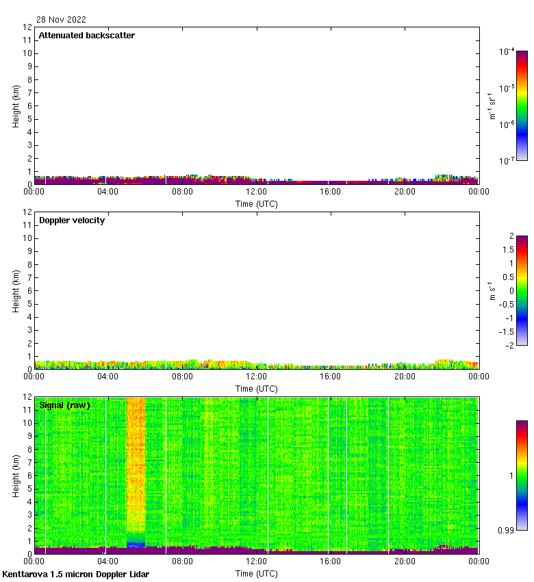
Task: Click the Attenuated backscatter color scale bar
Action: (522, 105)
